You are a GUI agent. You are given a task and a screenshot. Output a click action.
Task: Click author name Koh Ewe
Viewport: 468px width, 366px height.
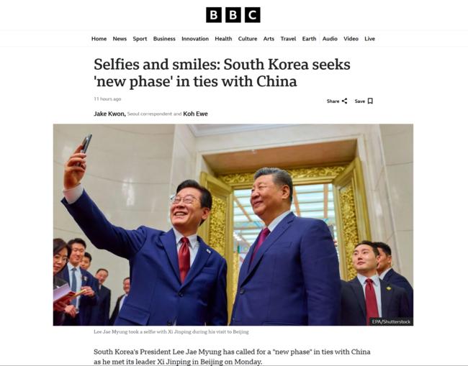pos(196,114)
